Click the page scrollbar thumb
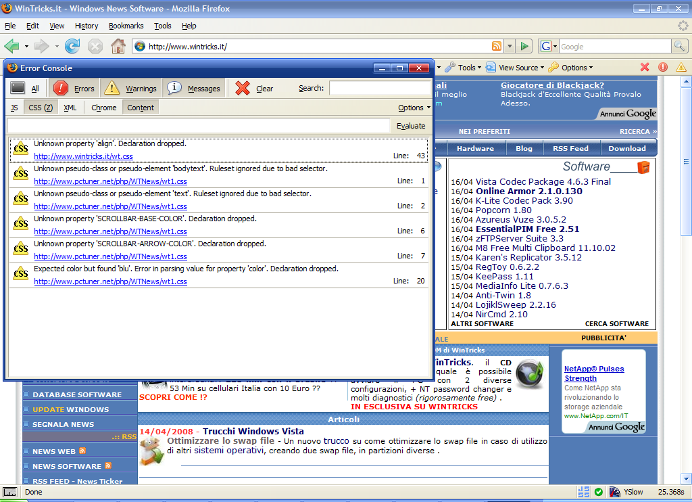This screenshot has width=692, height=502. coord(686,161)
